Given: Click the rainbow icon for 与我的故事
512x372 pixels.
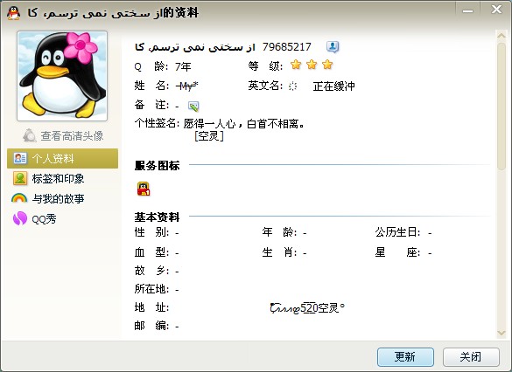Looking at the screenshot, I should point(19,198).
